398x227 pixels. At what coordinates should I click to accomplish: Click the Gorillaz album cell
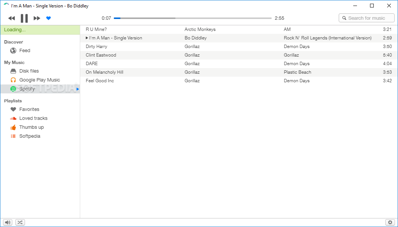(291, 55)
